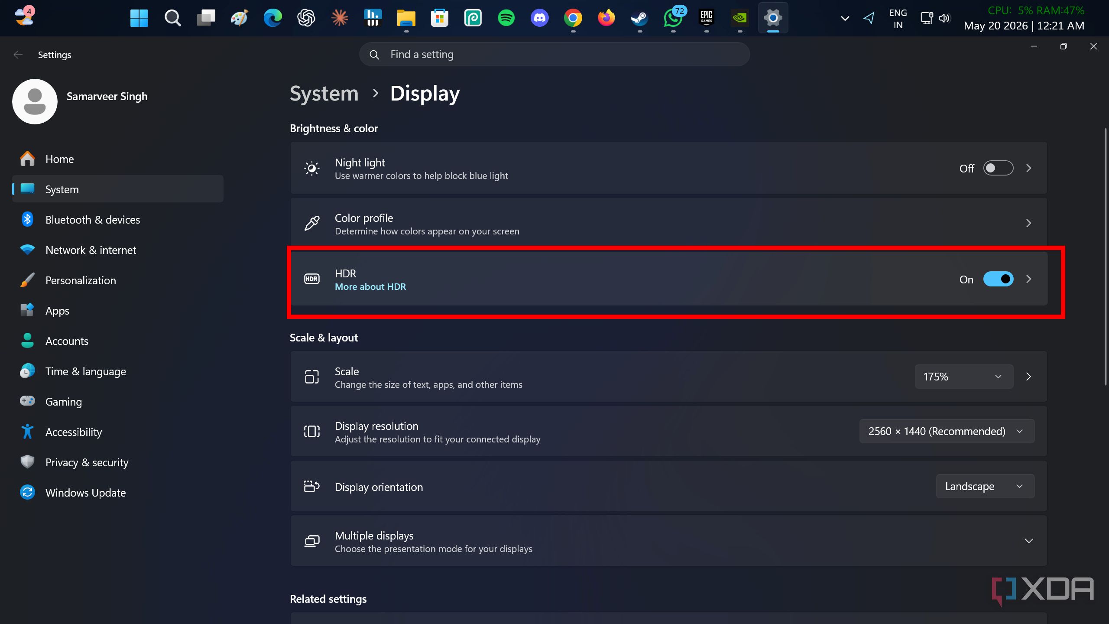Open the Spotify taskbar icon

[x=506, y=18]
